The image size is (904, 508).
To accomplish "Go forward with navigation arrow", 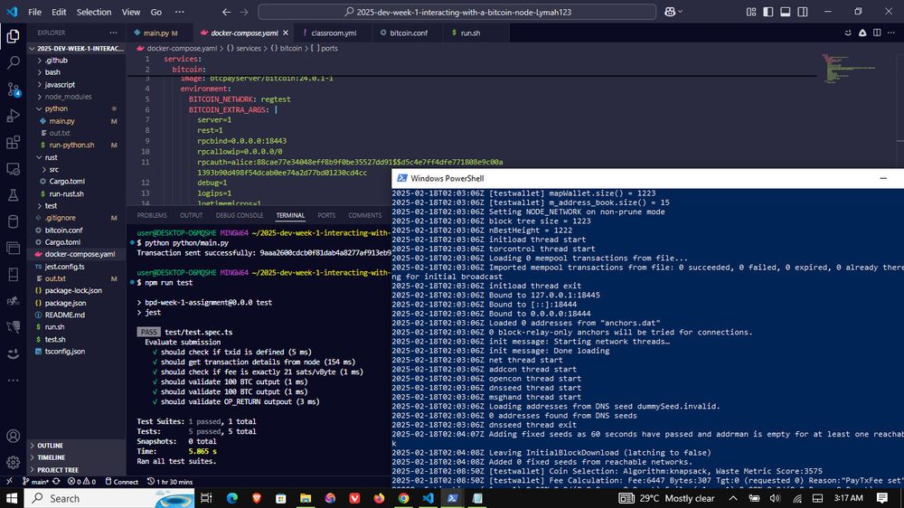I will (244, 12).
